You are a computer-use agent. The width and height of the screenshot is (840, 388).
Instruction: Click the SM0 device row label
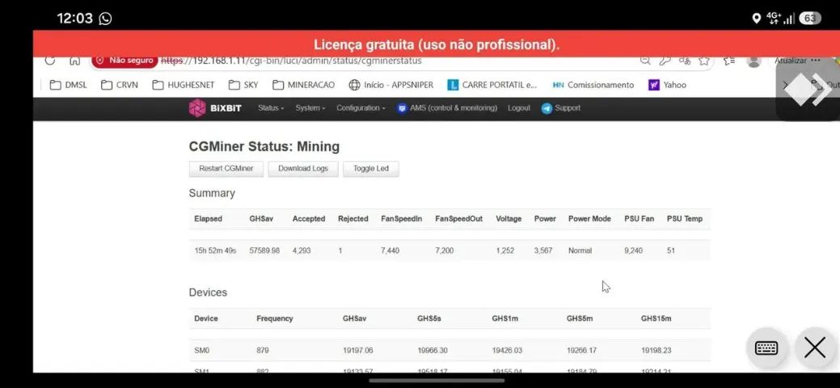202,351
